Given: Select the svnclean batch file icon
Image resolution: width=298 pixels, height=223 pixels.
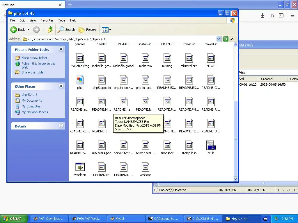Looking at the screenshot, I should (x=80, y=167).
